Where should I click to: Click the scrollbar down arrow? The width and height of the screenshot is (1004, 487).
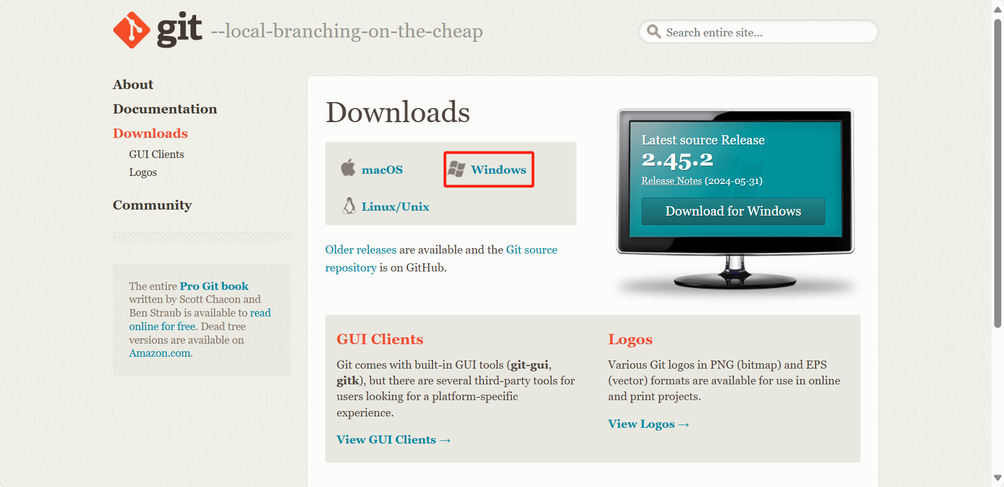(x=997, y=478)
